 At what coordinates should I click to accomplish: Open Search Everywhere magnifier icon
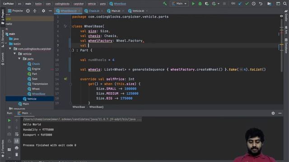click(x=285, y=4)
